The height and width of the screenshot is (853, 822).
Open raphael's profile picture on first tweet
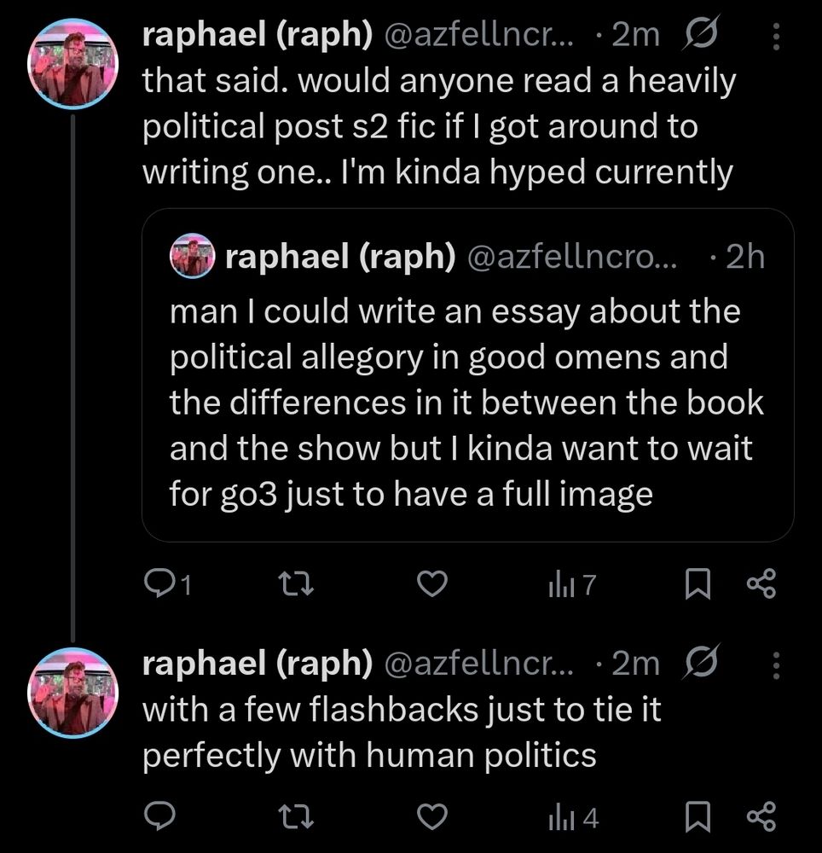pos(72,62)
